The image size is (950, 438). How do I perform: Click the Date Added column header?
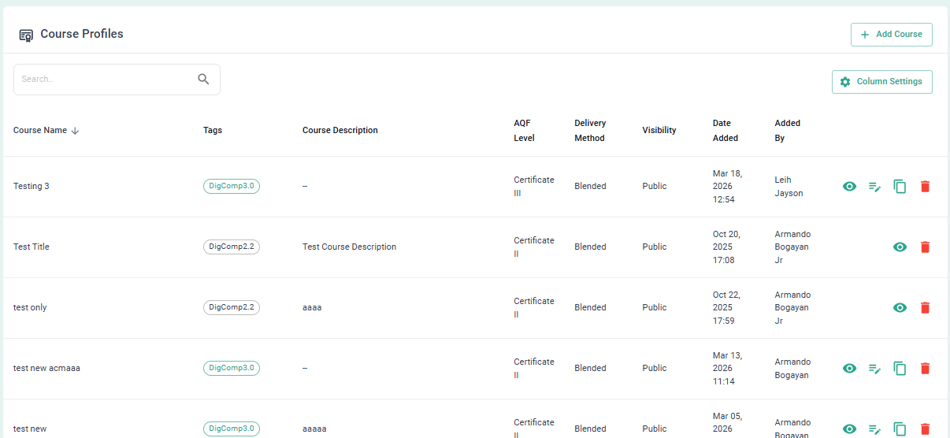click(725, 130)
